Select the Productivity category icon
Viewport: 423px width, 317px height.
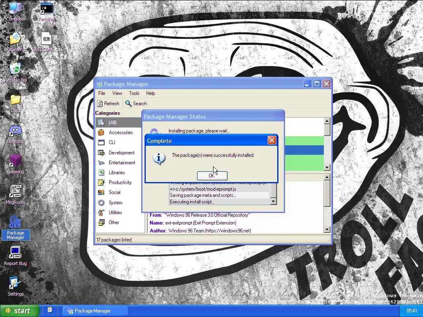coord(101,182)
